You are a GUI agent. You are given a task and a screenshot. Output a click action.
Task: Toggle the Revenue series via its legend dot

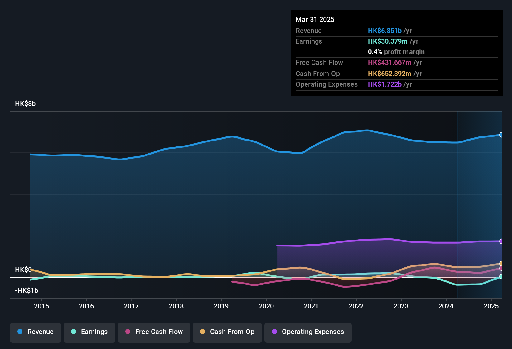click(x=20, y=332)
